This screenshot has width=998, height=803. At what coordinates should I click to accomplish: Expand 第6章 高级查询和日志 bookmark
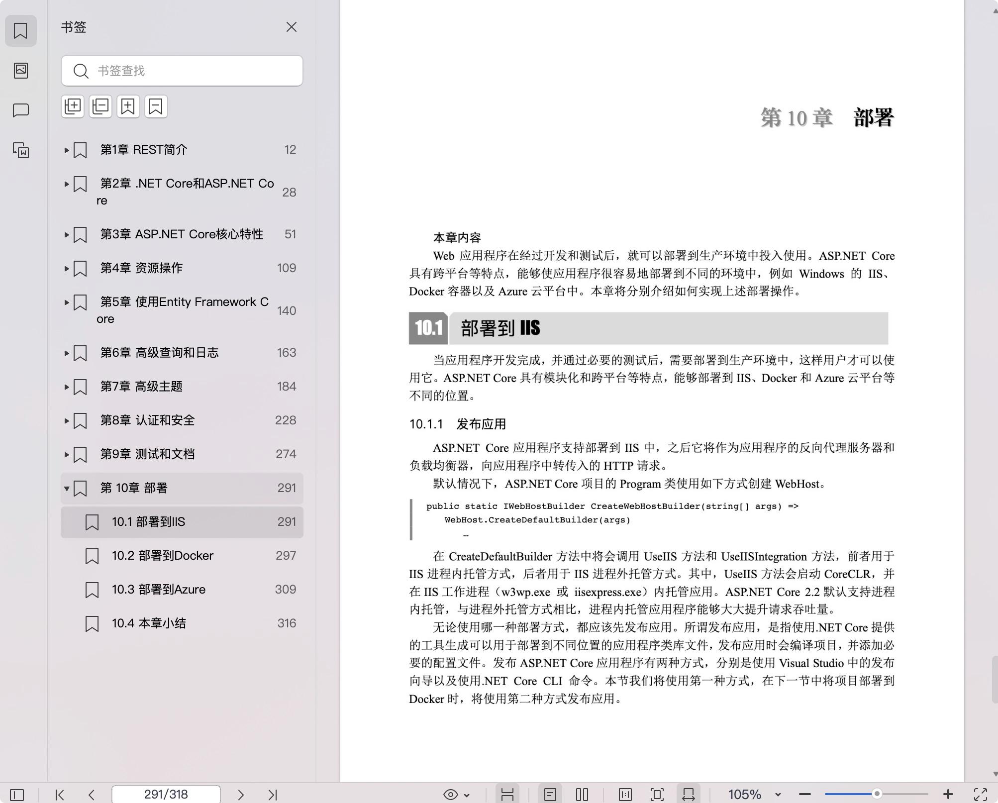tap(67, 353)
